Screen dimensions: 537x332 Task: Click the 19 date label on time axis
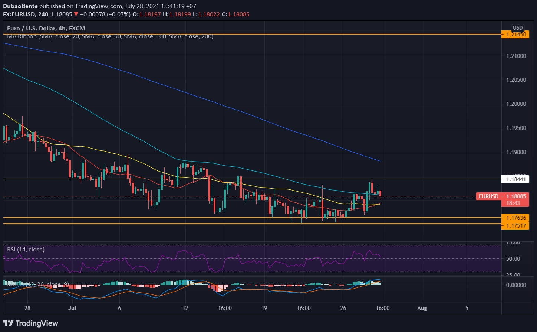pos(265,308)
